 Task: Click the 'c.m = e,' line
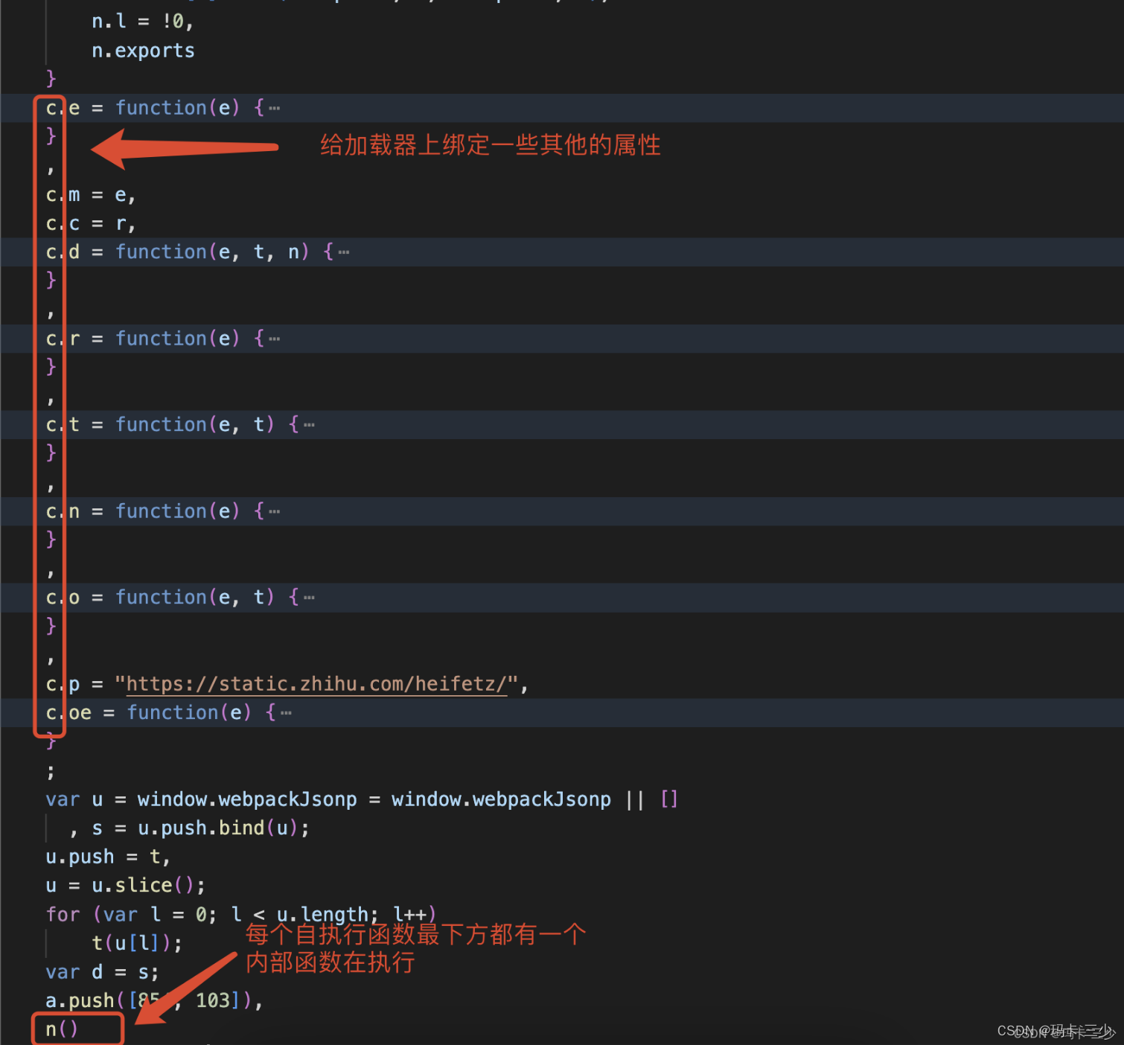90,195
